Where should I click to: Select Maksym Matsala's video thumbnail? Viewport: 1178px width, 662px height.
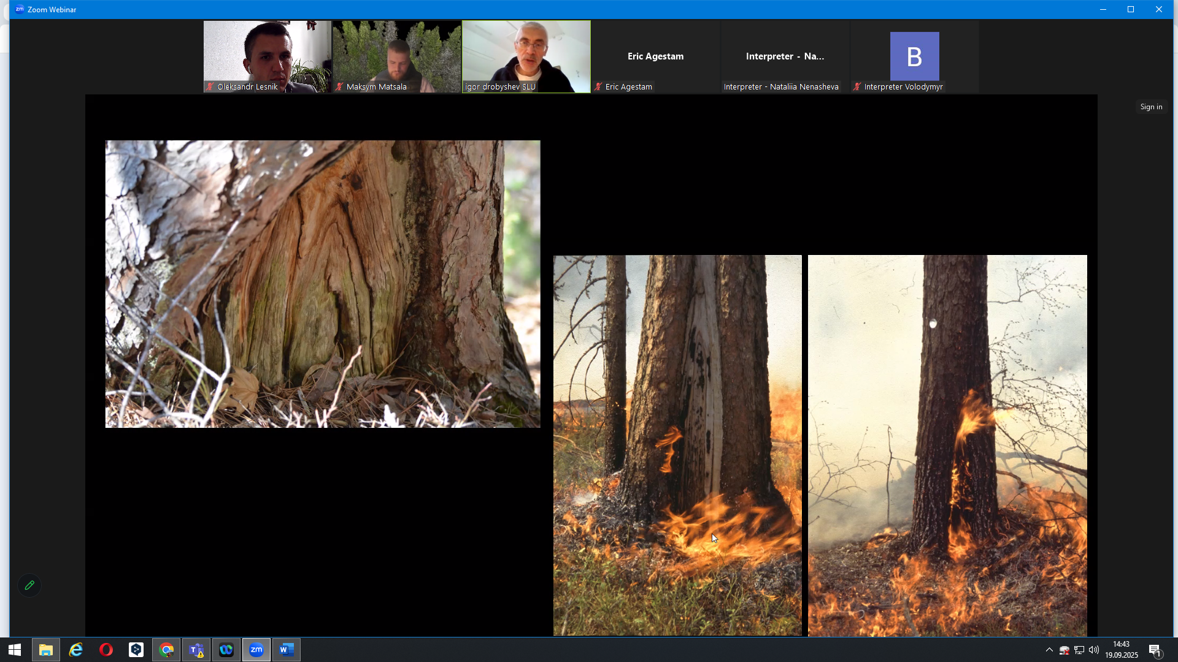tap(397, 56)
